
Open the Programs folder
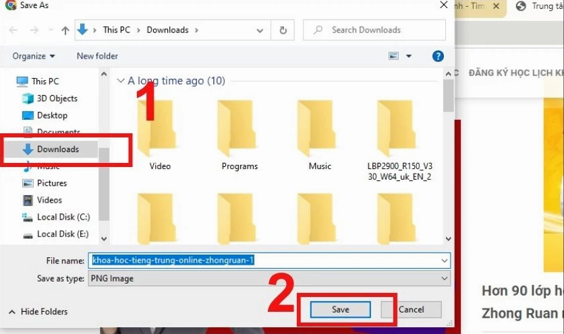pos(239,135)
